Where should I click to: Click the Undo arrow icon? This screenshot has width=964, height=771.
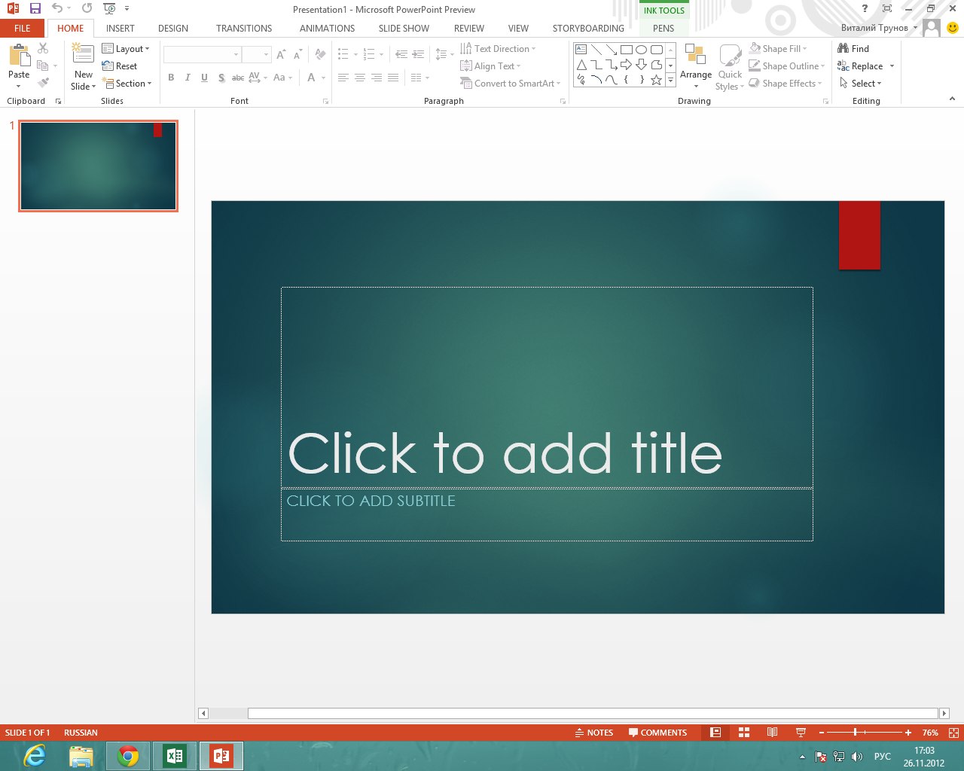(57, 9)
